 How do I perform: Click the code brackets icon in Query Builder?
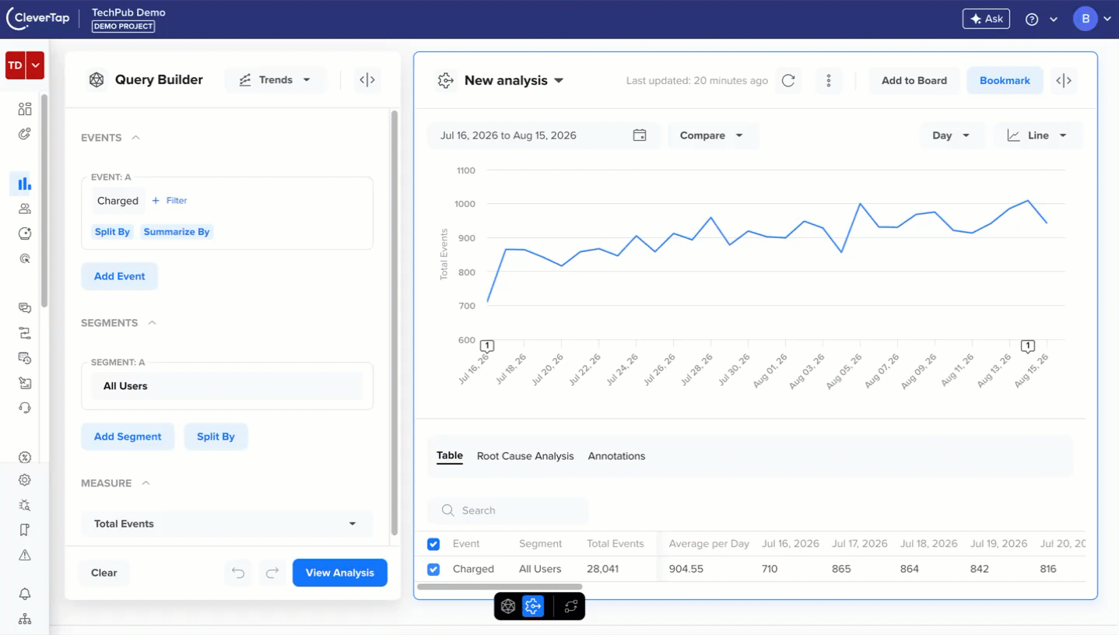click(367, 79)
